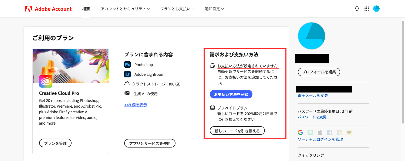Expand the 通知設定 menu

click(214, 9)
